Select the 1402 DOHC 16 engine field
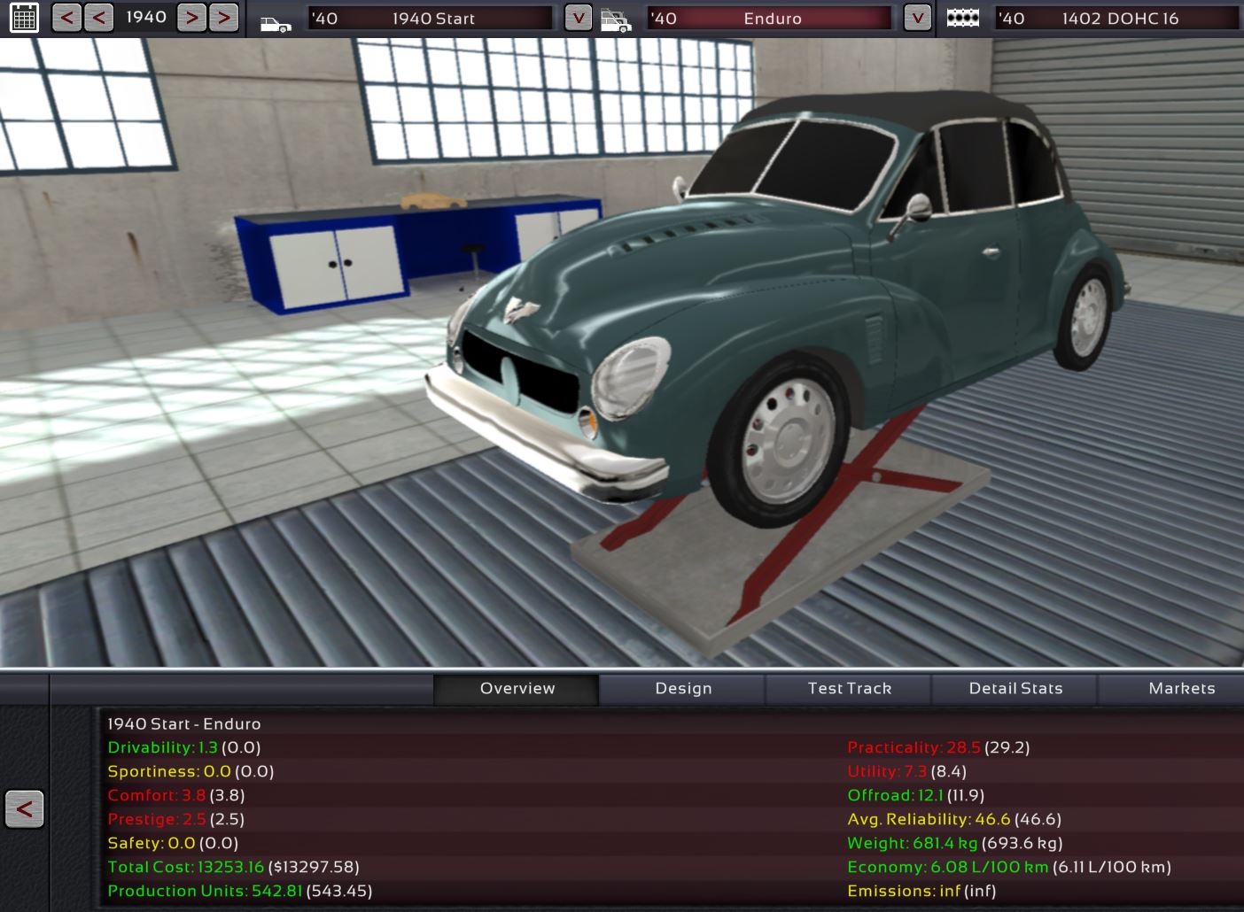Screen dimensions: 1244x912 tap(1116, 19)
